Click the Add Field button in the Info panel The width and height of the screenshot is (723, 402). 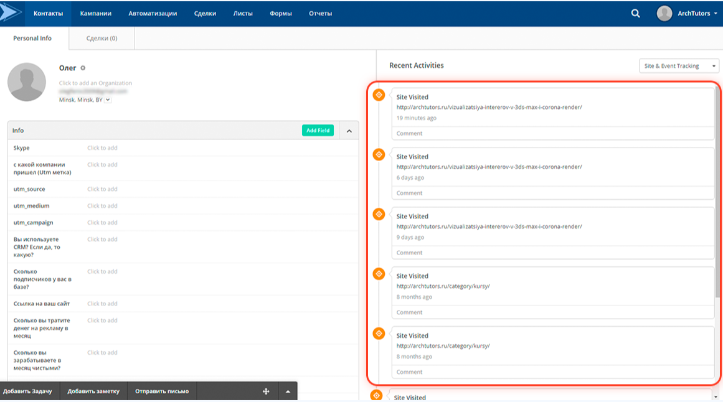[x=318, y=130]
